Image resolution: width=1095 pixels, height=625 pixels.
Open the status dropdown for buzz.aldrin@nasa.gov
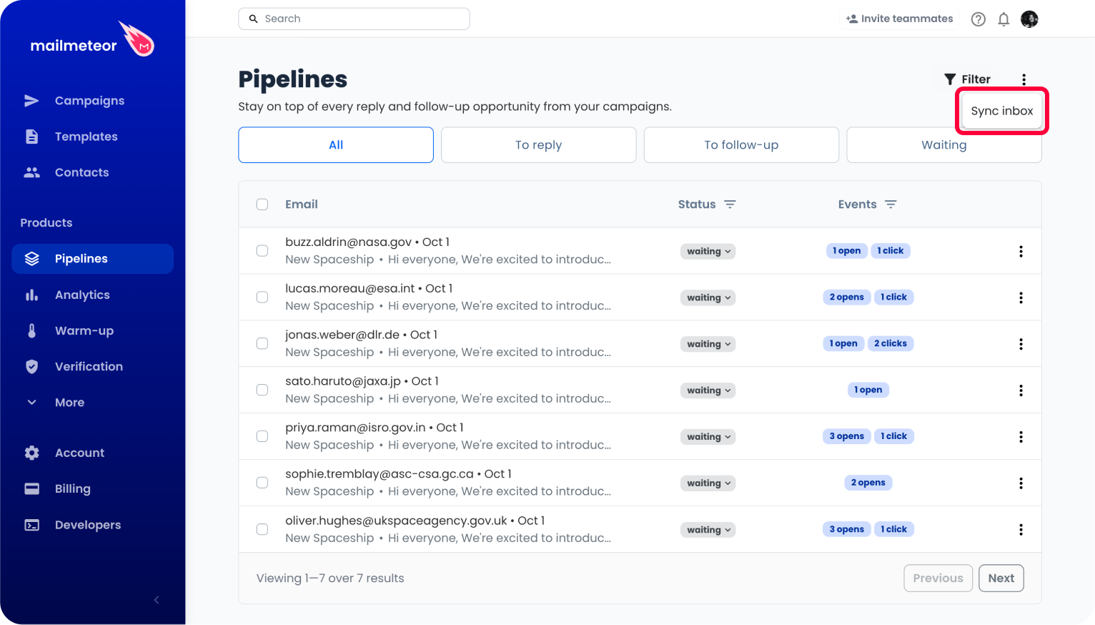tap(708, 251)
